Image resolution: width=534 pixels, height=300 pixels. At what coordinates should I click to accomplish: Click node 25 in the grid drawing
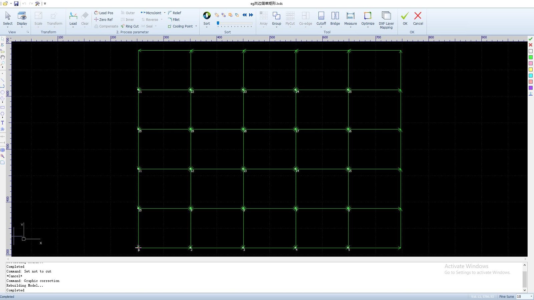[348, 90]
